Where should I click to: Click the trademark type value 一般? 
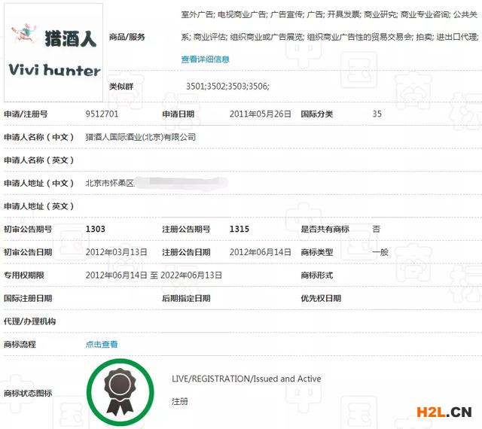click(380, 252)
